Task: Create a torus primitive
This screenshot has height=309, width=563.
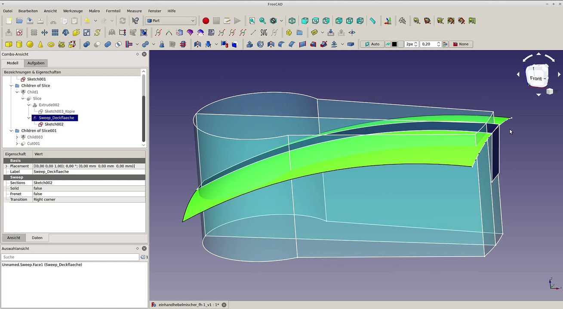Action: (x=51, y=44)
